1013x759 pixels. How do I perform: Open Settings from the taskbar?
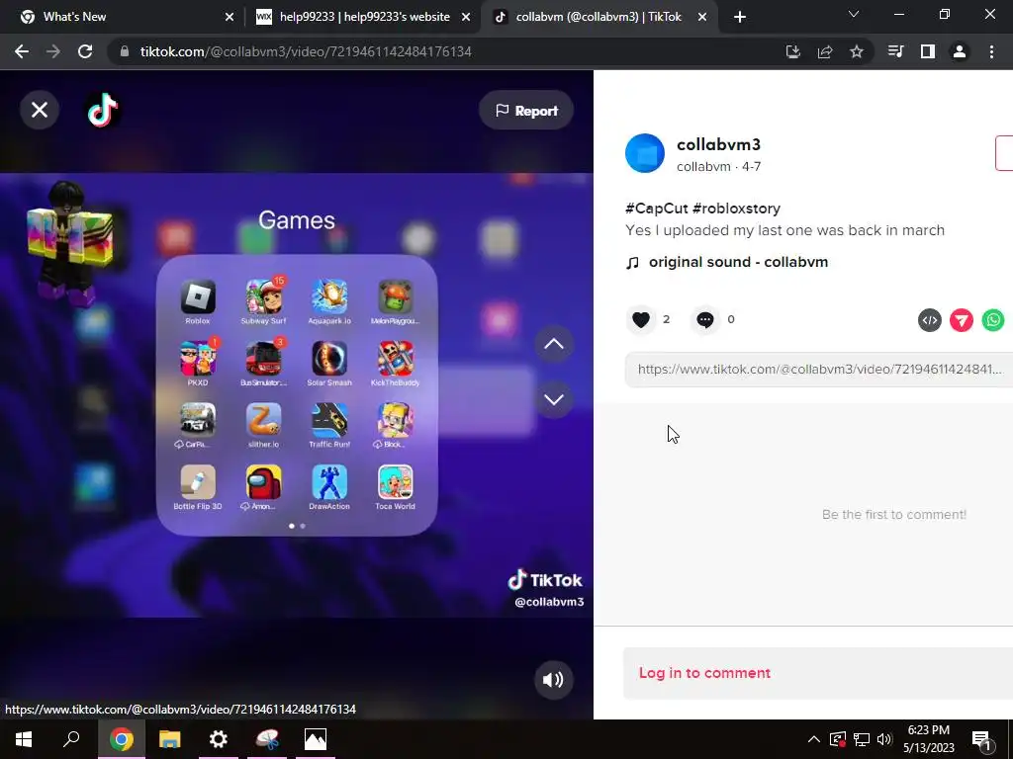pyautogui.click(x=219, y=739)
